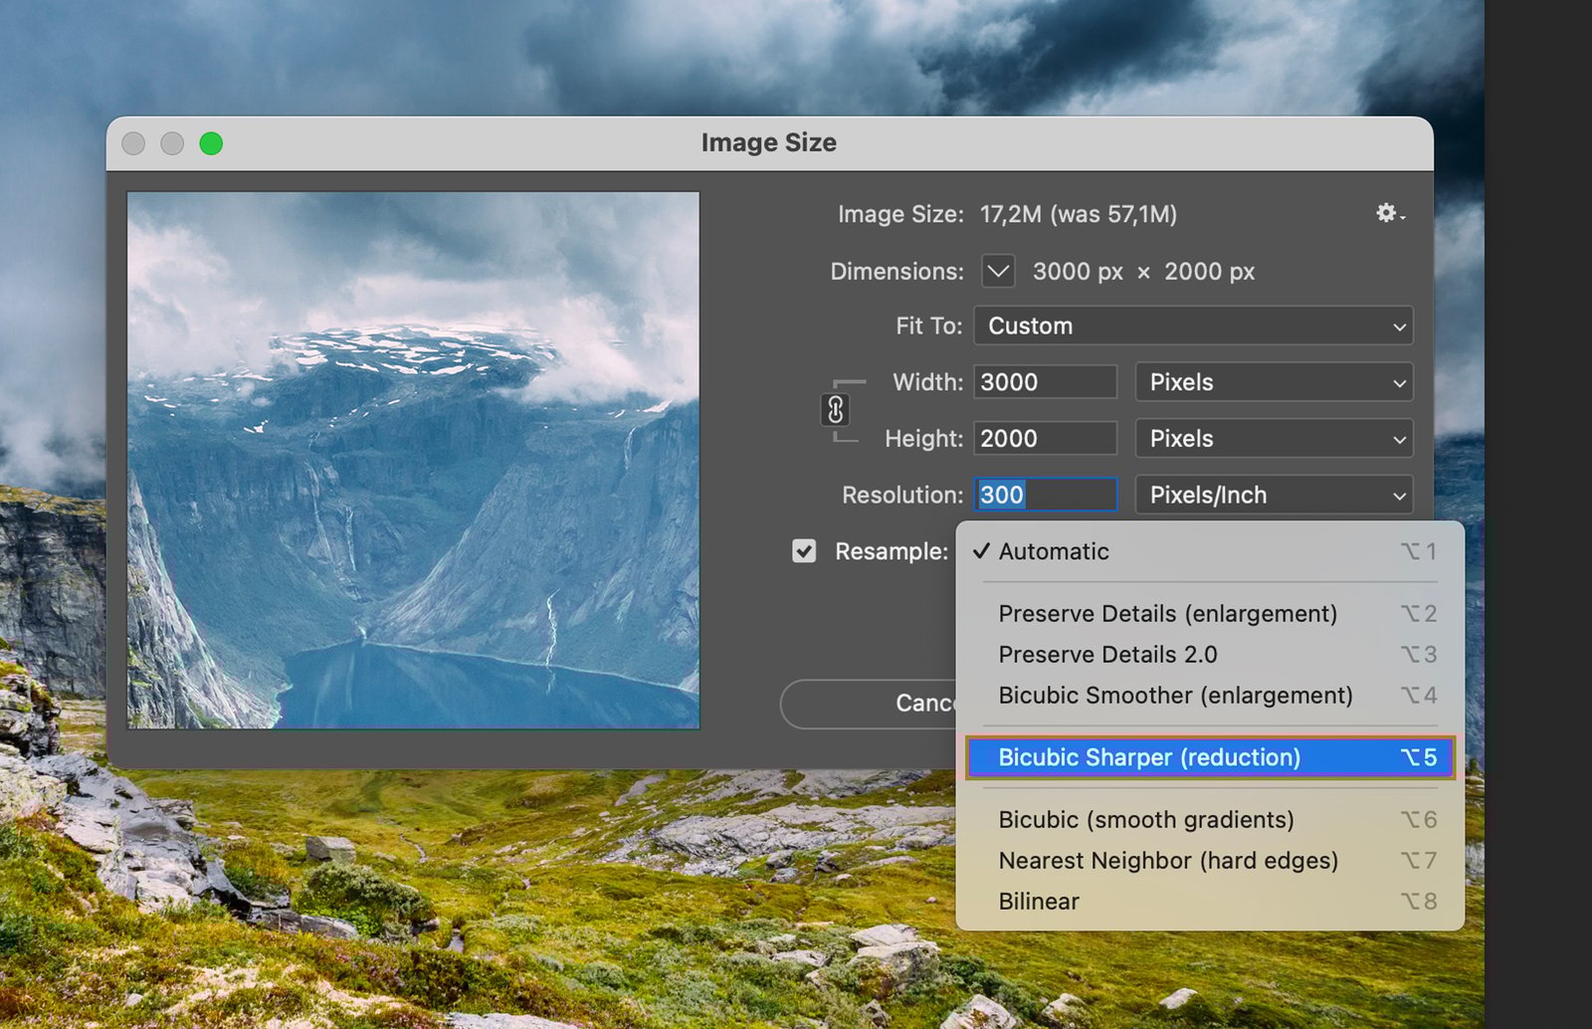This screenshot has width=1592, height=1029.
Task: Expand the Dimensions unit chevron dropdown
Action: tap(998, 272)
